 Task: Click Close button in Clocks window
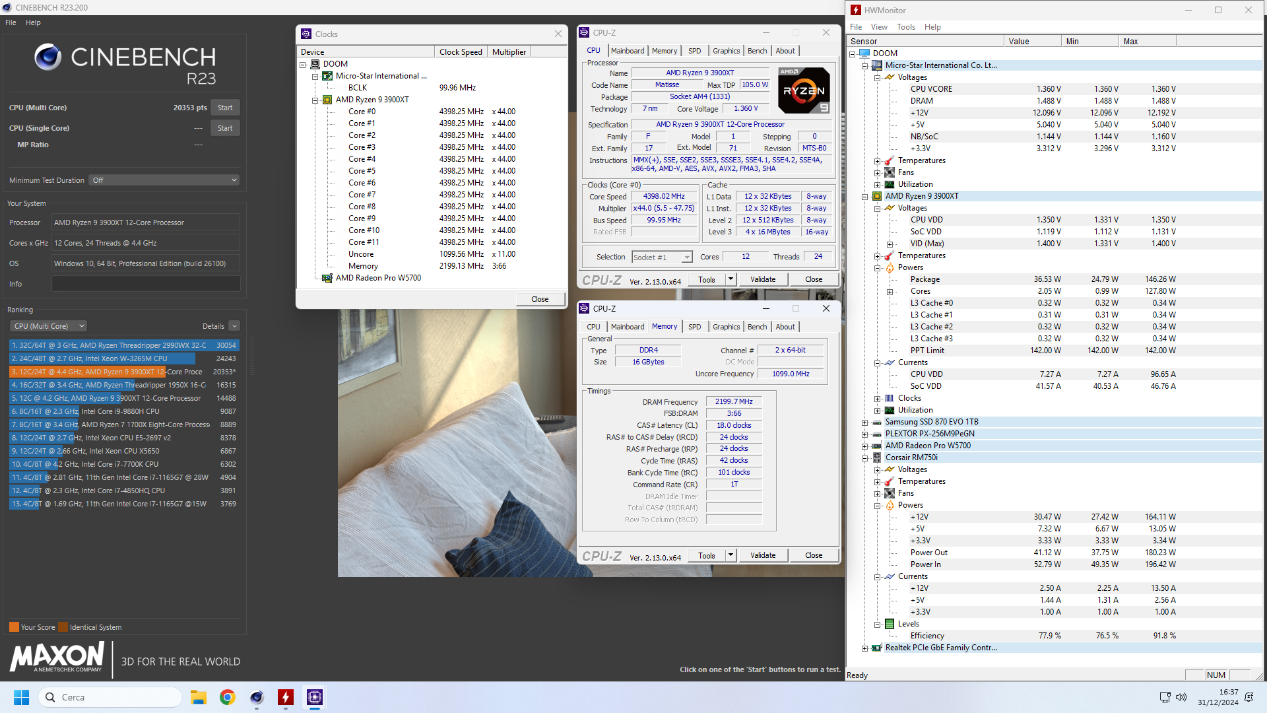pyautogui.click(x=540, y=299)
